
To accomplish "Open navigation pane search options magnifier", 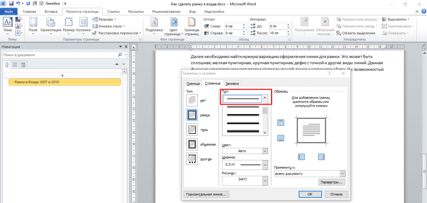I will [x=120, y=55].
